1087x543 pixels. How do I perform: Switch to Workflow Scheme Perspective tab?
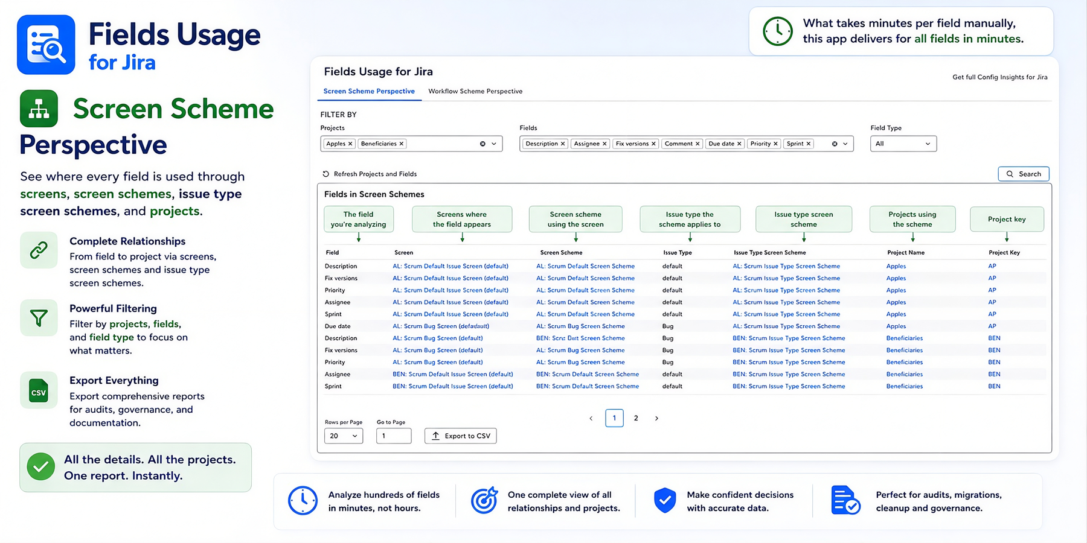tap(475, 91)
